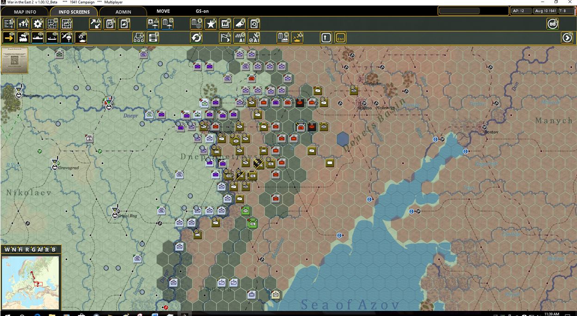Toggle the up-arrow shift key button

tap(326, 37)
